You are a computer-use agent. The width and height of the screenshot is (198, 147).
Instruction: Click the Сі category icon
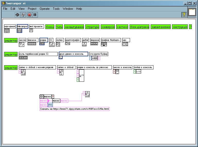(x=52, y=44)
